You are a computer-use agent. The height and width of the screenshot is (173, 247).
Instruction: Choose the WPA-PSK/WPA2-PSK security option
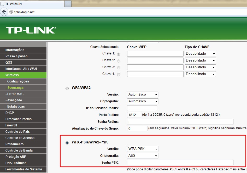(x=67, y=143)
